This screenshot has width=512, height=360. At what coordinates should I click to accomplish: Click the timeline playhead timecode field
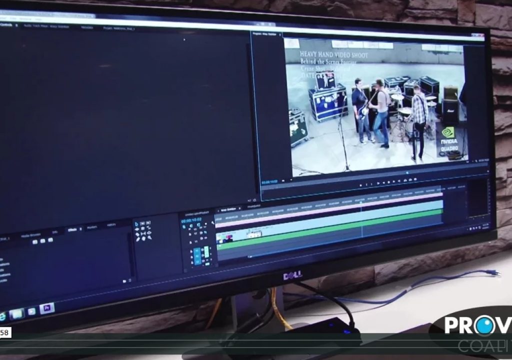tap(191, 220)
